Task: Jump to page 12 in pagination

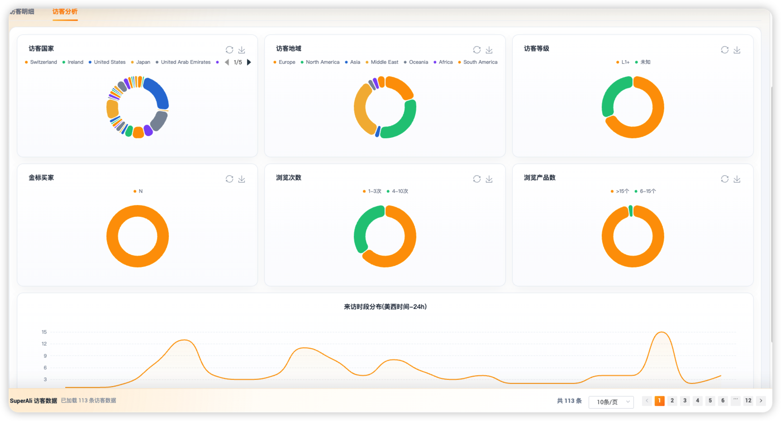Action: point(748,401)
